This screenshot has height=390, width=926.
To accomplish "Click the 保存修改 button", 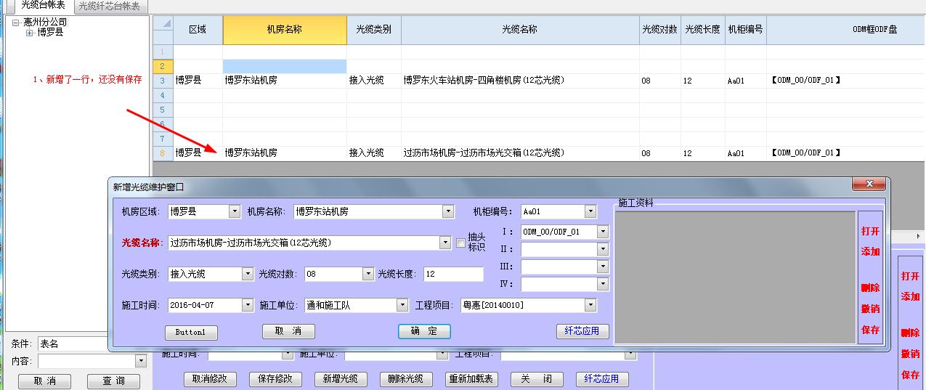I will click(x=275, y=379).
